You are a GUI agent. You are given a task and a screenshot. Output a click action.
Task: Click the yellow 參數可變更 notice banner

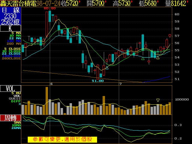pos(62,139)
